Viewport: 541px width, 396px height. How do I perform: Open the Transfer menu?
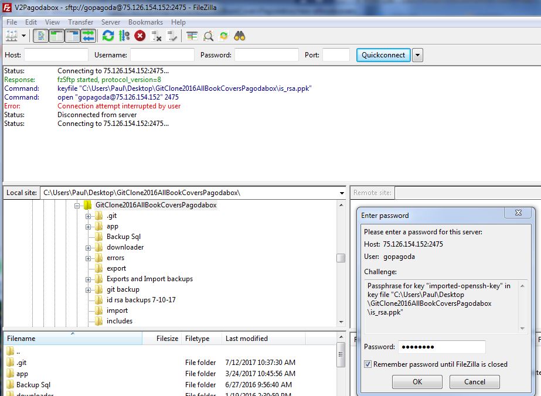[x=80, y=22]
